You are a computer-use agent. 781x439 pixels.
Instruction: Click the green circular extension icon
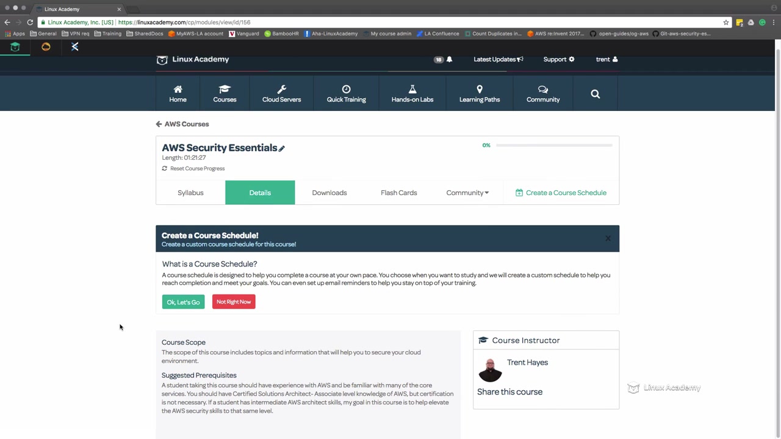coord(762,23)
